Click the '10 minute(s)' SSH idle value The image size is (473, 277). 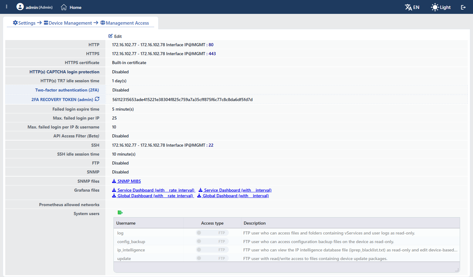point(124,154)
